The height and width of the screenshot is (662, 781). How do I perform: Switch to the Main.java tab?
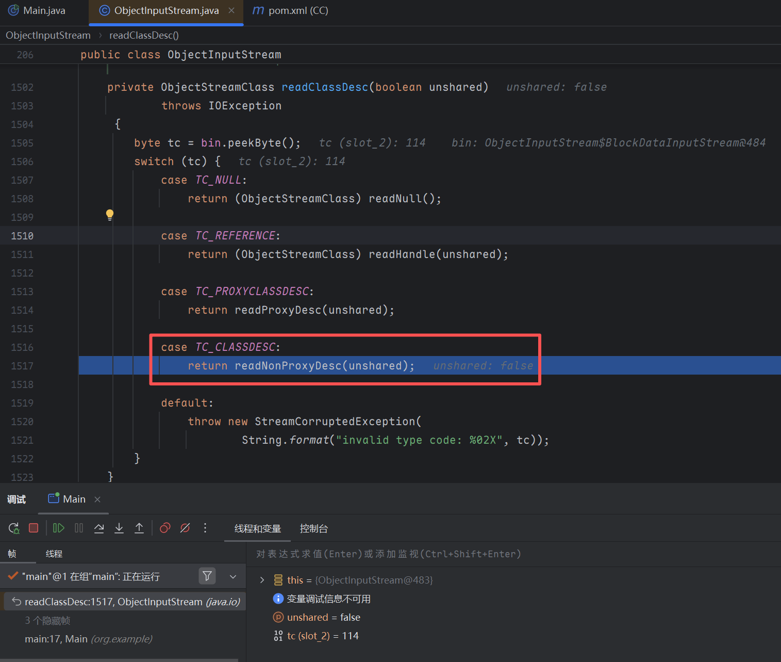coord(44,10)
